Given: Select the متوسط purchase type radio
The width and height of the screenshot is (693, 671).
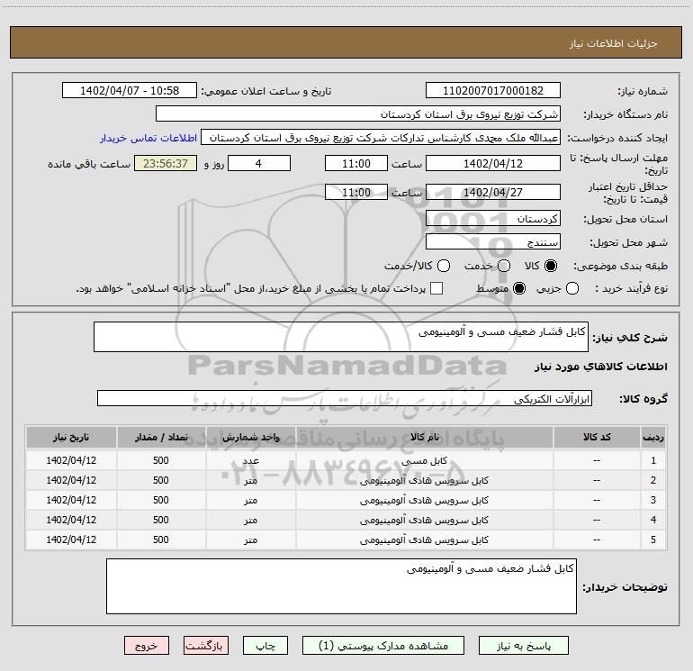Looking at the screenshot, I should pyautogui.click(x=519, y=288).
